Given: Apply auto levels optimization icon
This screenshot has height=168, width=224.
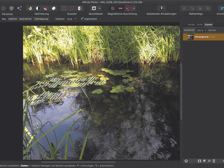Looking at the screenshot, I should pos(30,8).
